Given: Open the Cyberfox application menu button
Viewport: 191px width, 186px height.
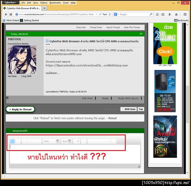Looking at the screenshot, I should point(11,3).
